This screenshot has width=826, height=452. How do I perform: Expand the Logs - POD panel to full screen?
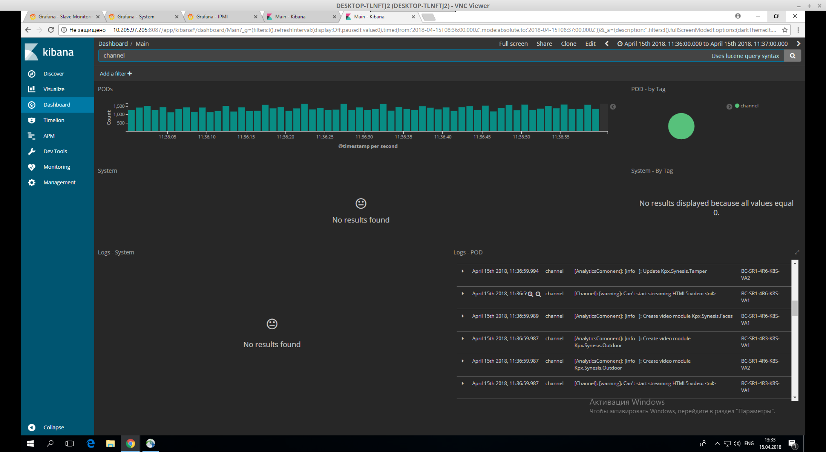(x=797, y=252)
